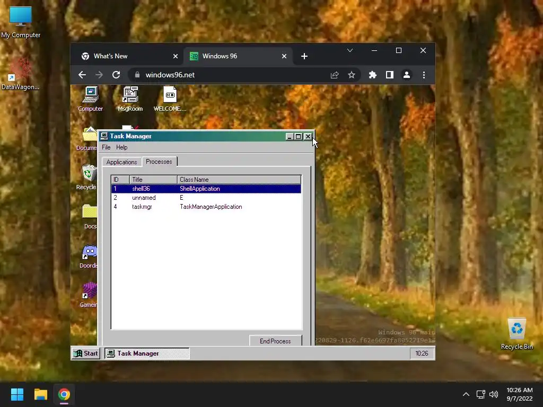The image size is (543, 407).
Task: Show hidden system tray icons
Action: click(x=466, y=394)
